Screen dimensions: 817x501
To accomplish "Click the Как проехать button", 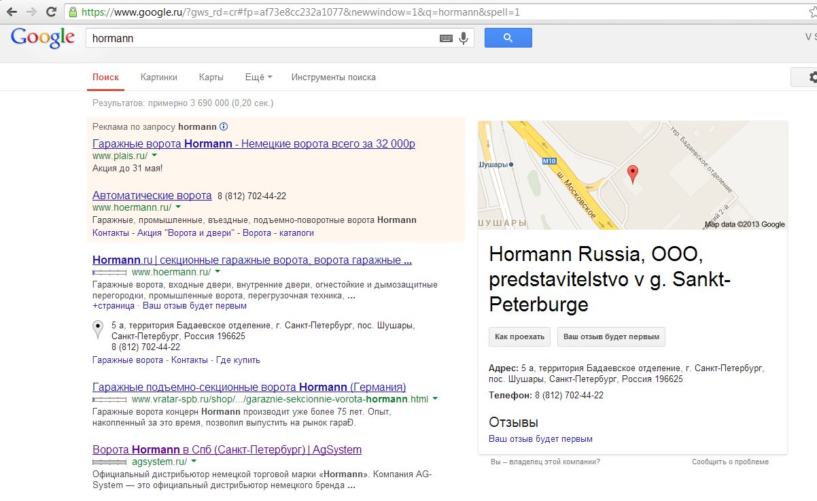I will 520,336.
